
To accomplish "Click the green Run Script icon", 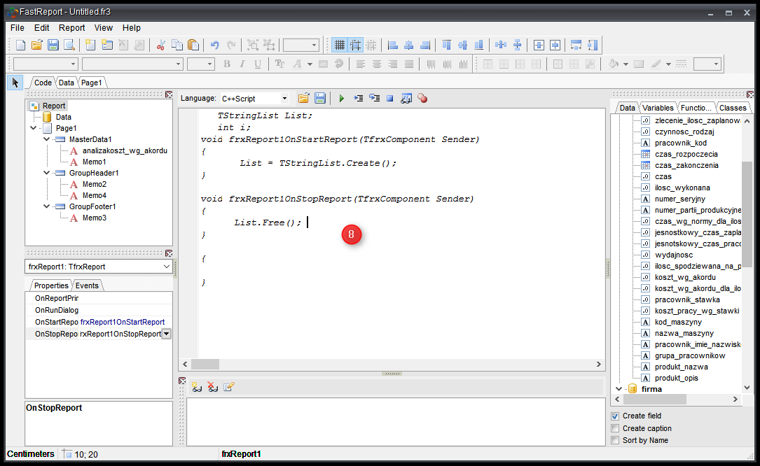I will click(x=342, y=99).
